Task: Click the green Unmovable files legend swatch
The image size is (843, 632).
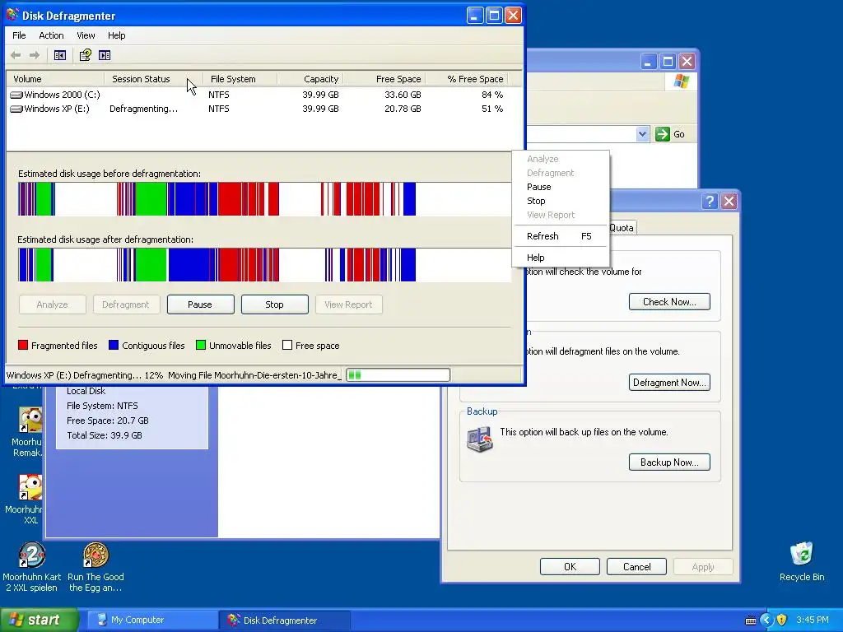Action: [201, 345]
